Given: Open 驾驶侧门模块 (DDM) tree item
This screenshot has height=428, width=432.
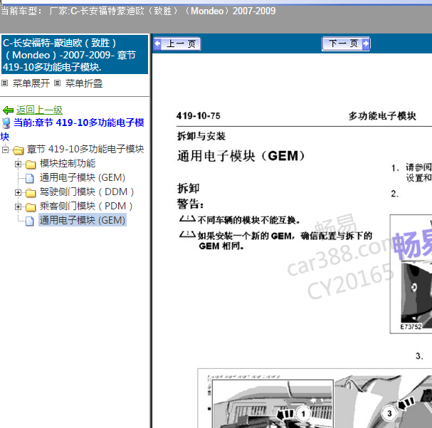Looking at the screenshot, I should pos(87,192).
